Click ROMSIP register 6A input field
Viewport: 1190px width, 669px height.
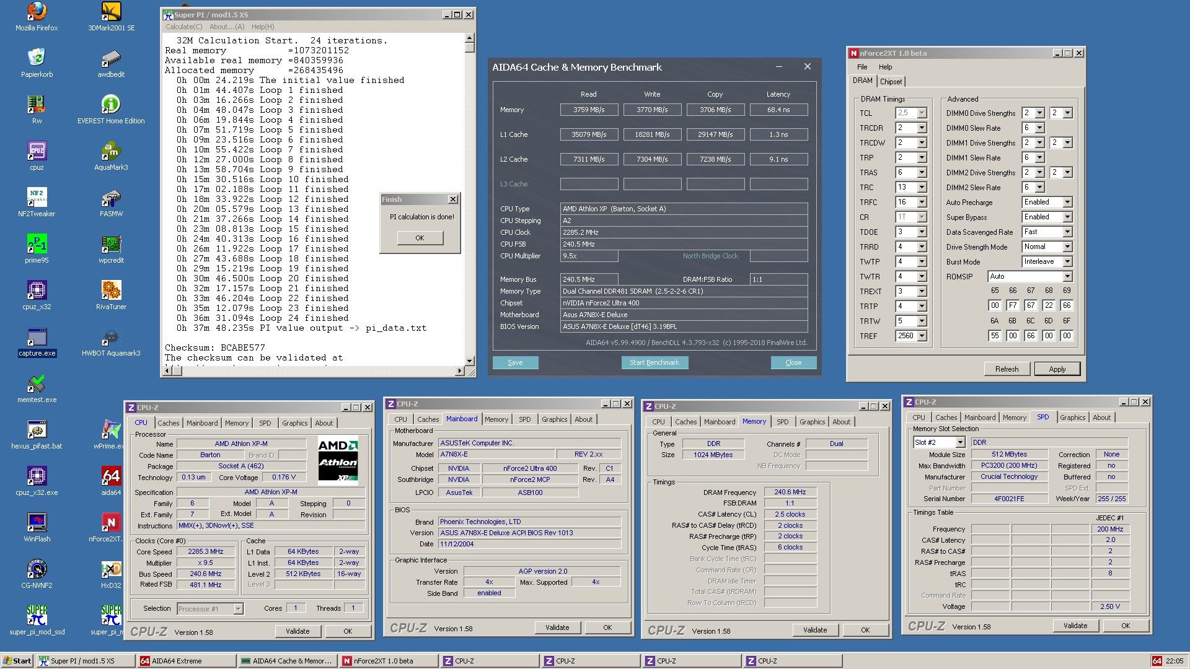pos(995,335)
